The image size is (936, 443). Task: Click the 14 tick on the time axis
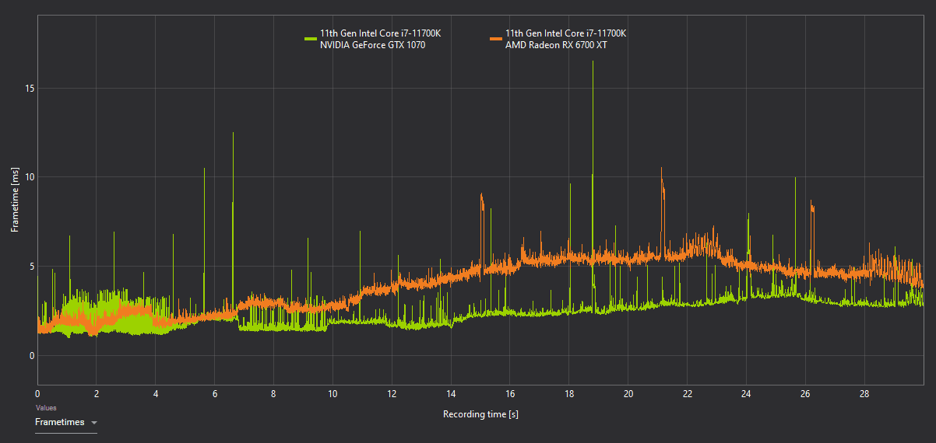pyautogui.click(x=451, y=393)
